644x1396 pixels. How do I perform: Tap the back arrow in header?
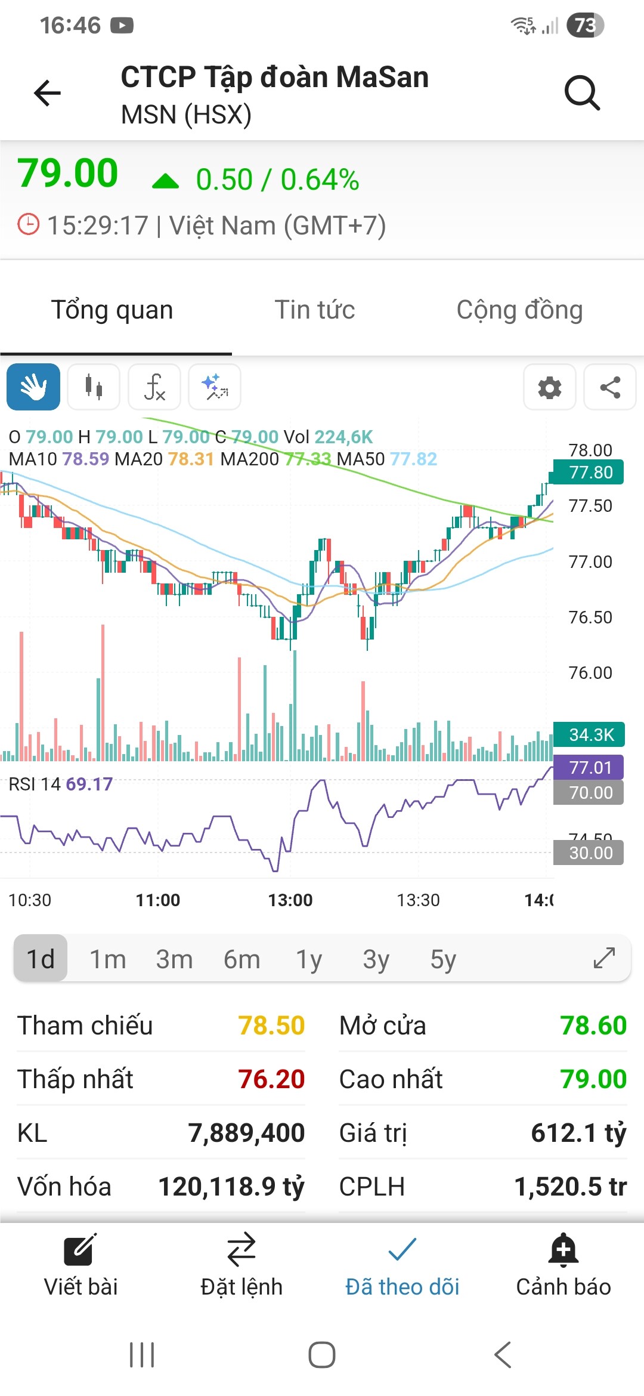point(47,93)
